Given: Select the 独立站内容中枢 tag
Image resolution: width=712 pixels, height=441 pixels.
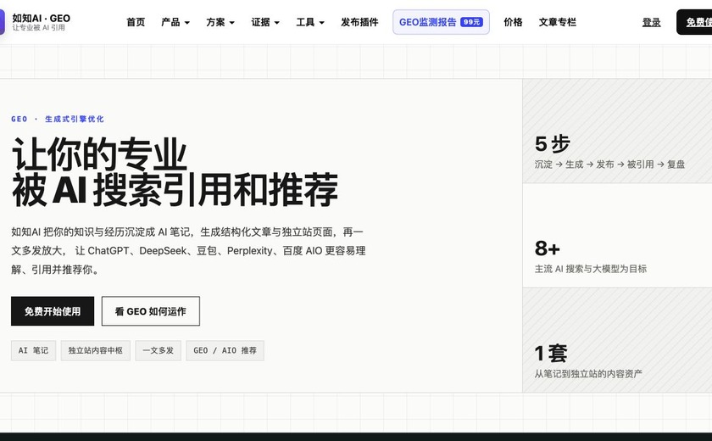Looking at the screenshot, I should coord(95,350).
